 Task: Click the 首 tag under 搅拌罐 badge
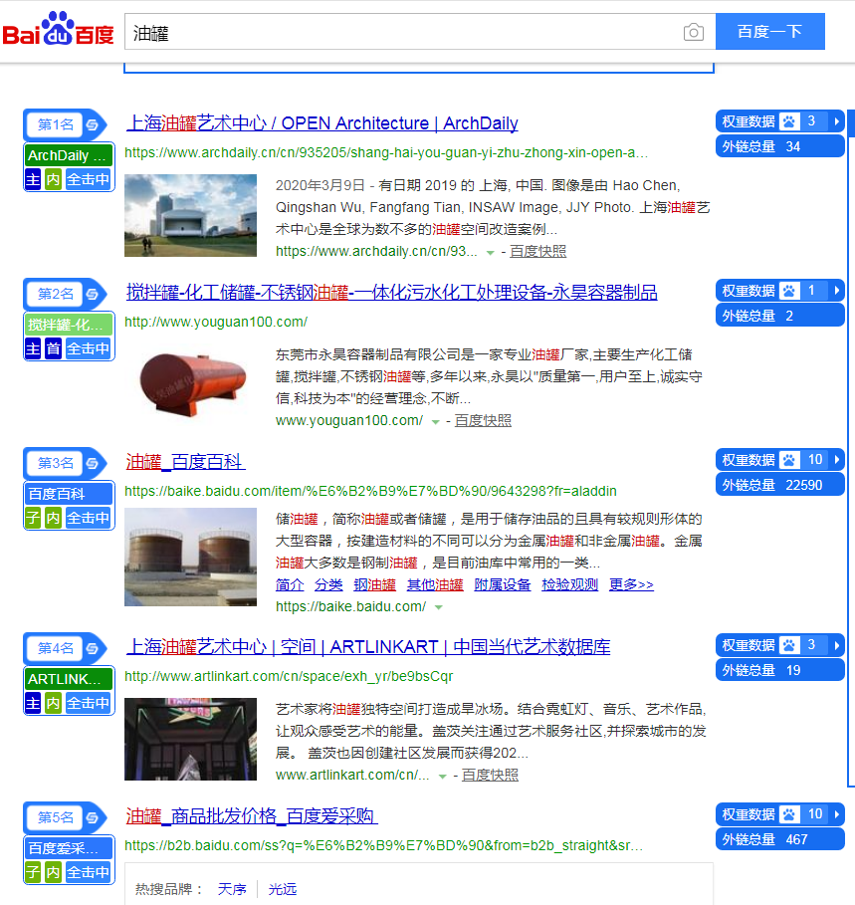tap(53, 348)
